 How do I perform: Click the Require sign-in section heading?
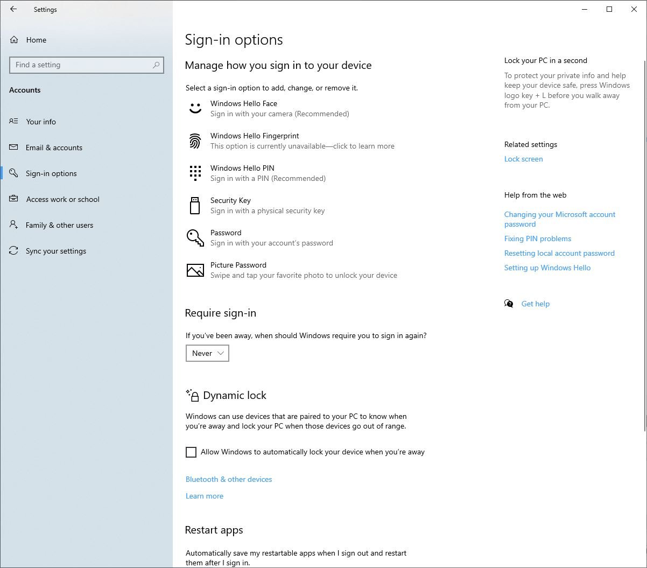click(x=221, y=313)
